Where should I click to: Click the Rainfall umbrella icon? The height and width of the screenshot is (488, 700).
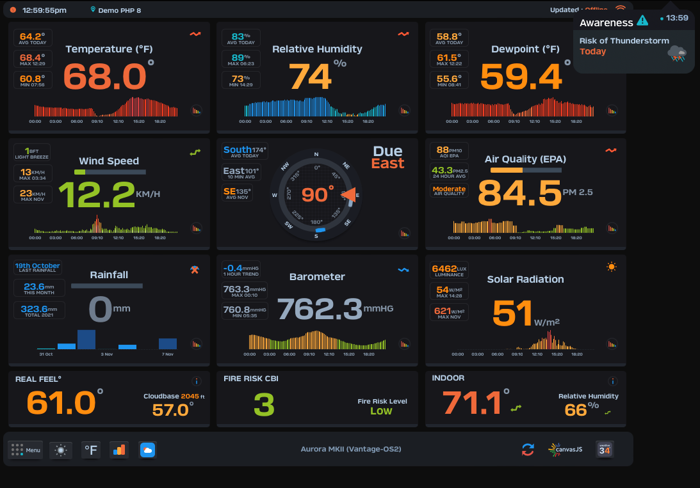pyautogui.click(x=195, y=270)
